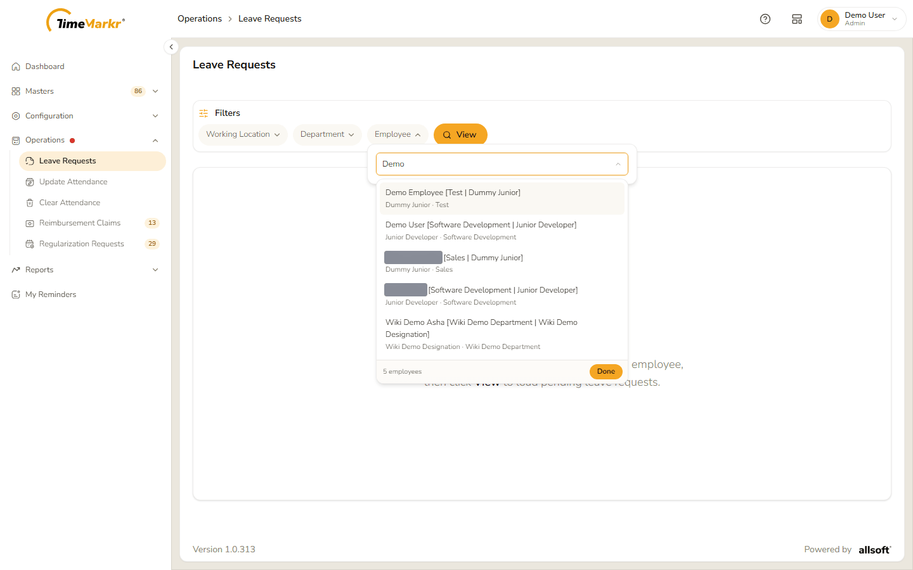The width and height of the screenshot is (913, 570).
Task: Open the Department filter dropdown
Action: [x=327, y=134]
